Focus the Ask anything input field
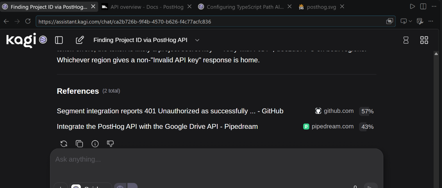 216,160
